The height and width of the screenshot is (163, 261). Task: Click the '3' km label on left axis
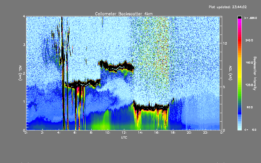24,45
